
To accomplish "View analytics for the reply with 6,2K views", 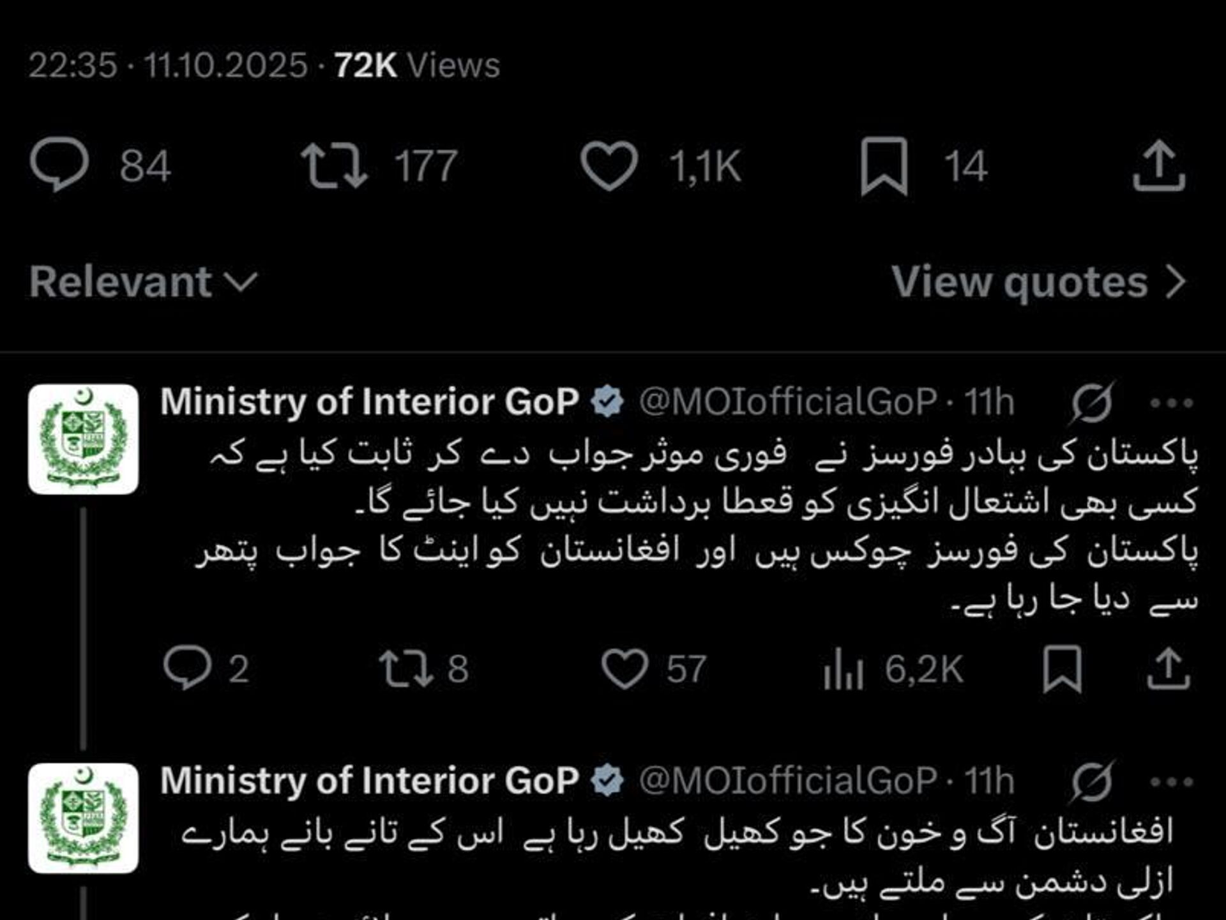I will [x=844, y=668].
